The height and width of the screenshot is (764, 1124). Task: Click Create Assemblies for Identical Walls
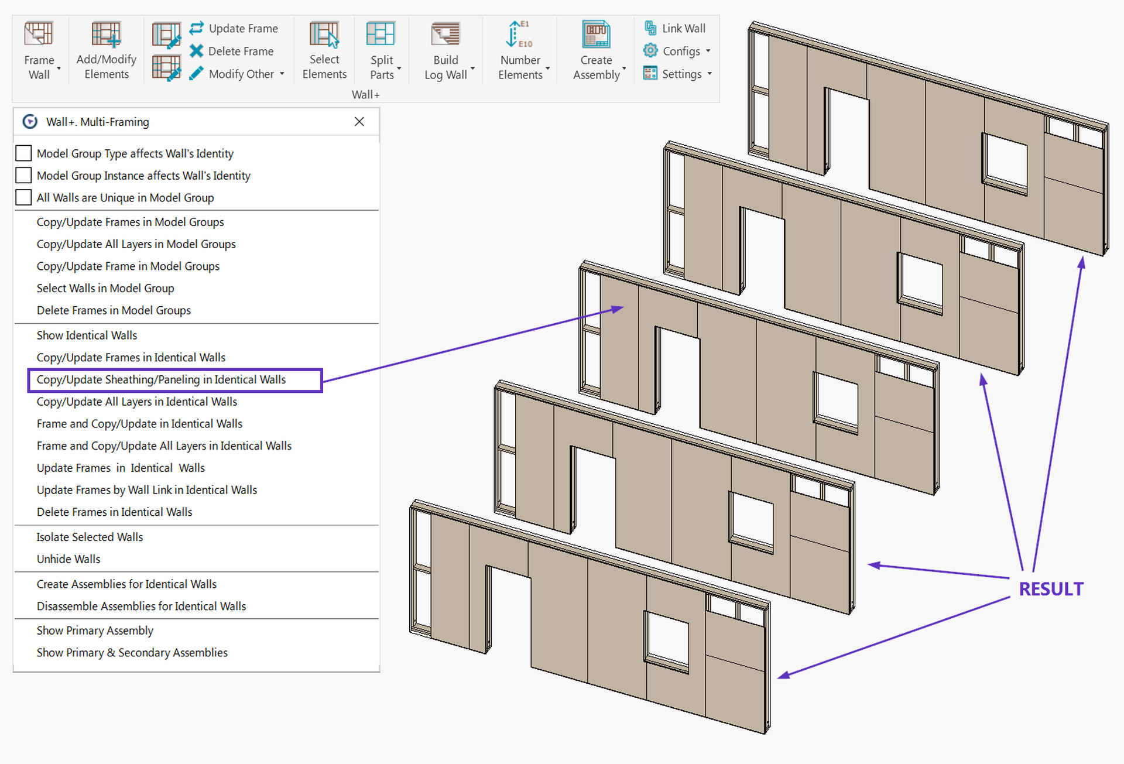point(126,584)
